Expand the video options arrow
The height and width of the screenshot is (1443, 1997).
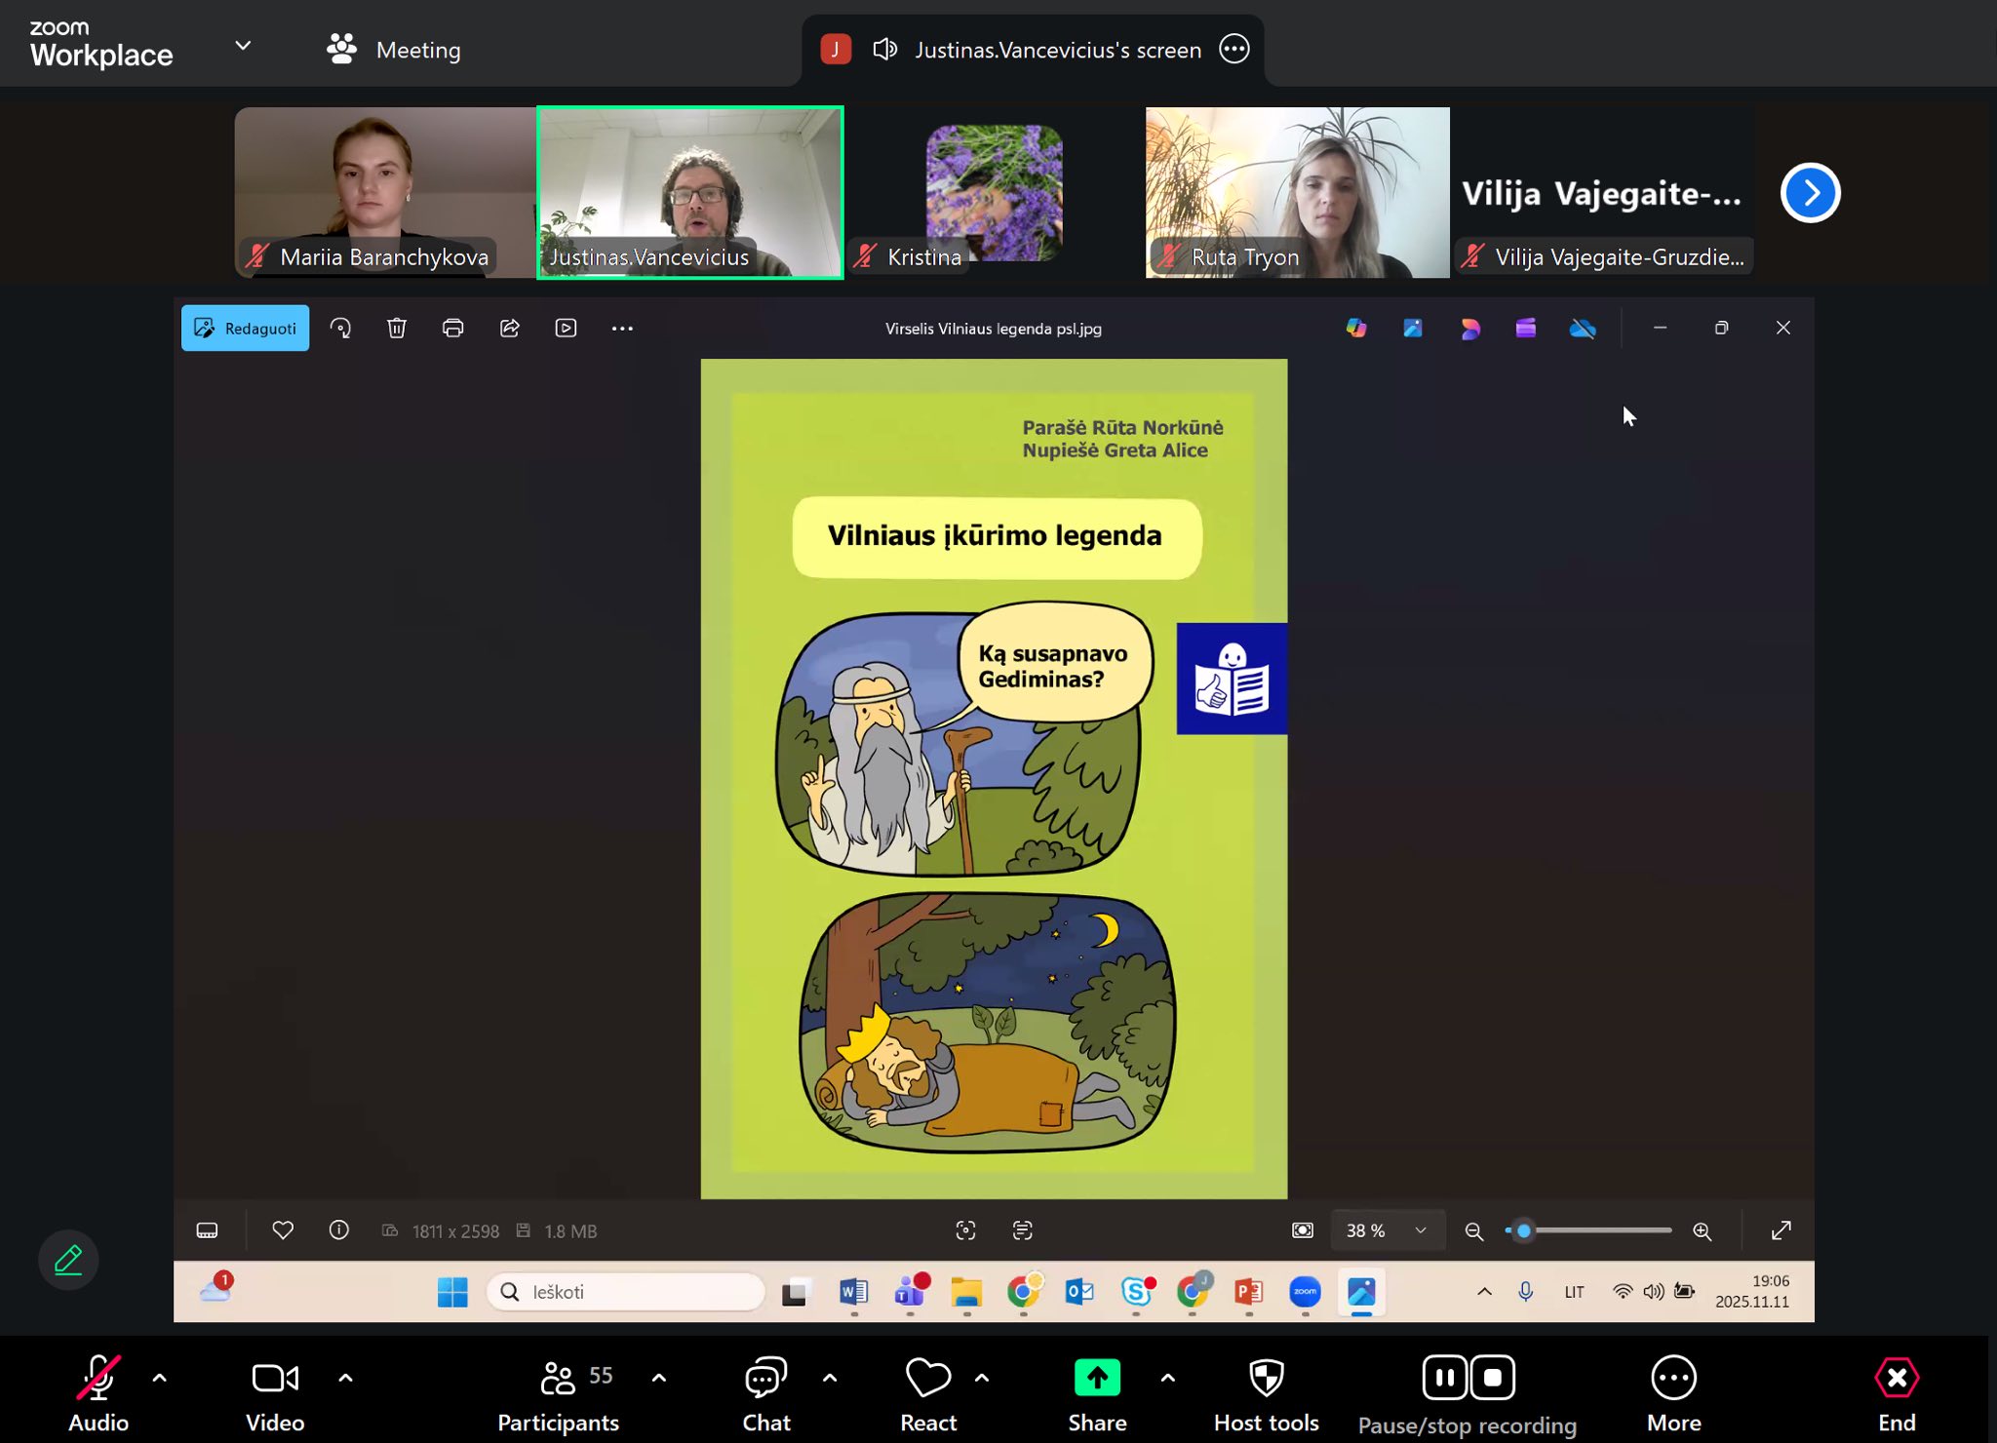click(345, 1378)
